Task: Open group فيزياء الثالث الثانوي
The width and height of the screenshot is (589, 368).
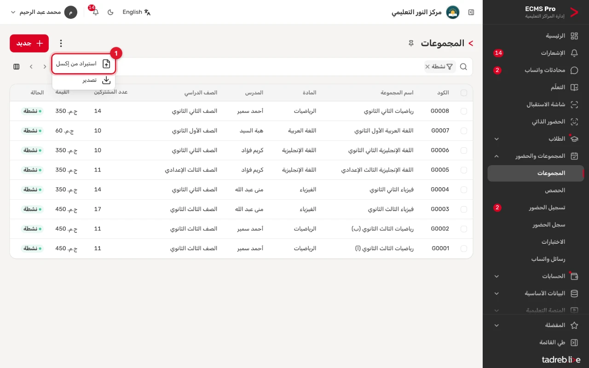Action: (391, 209)
